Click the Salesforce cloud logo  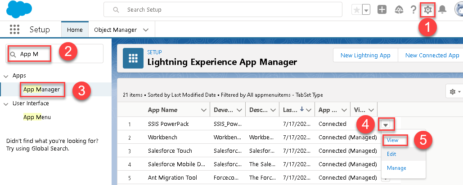click(17, 9)
